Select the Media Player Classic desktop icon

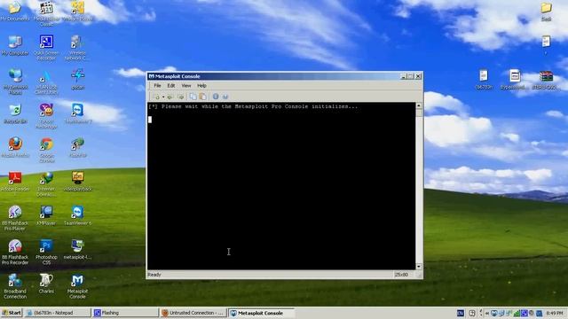point(46,14)
